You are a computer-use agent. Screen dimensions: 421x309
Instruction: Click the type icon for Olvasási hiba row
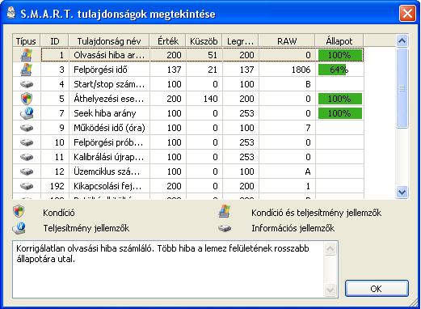pos(27,55)
